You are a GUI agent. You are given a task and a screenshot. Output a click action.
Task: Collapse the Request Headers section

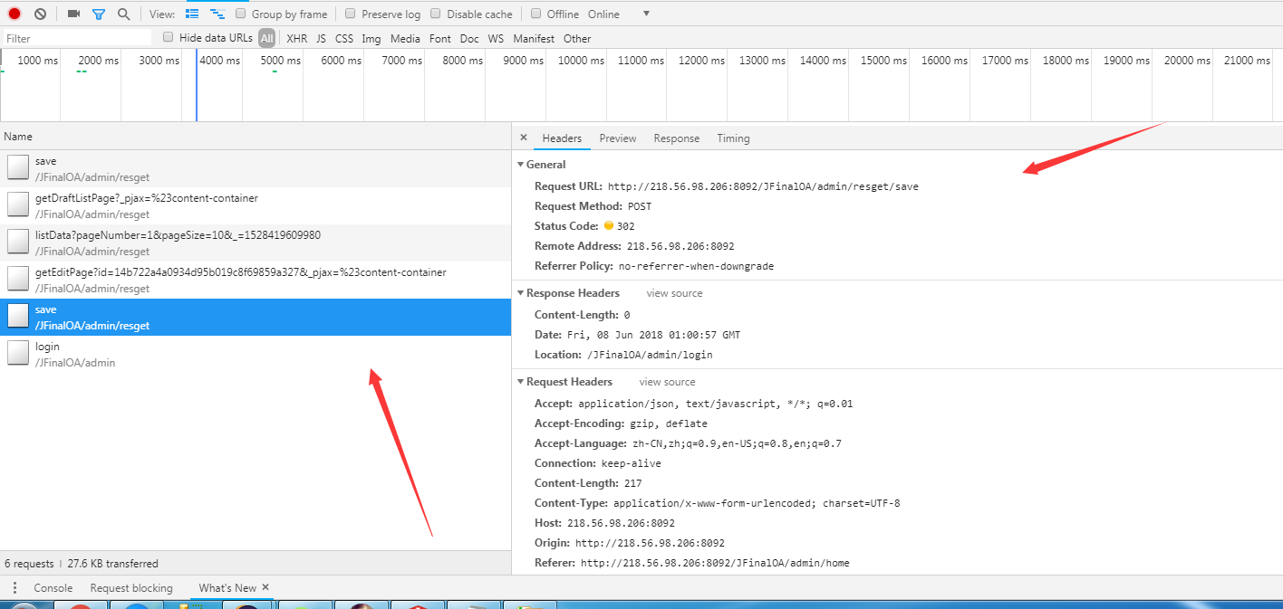[521, 382]
